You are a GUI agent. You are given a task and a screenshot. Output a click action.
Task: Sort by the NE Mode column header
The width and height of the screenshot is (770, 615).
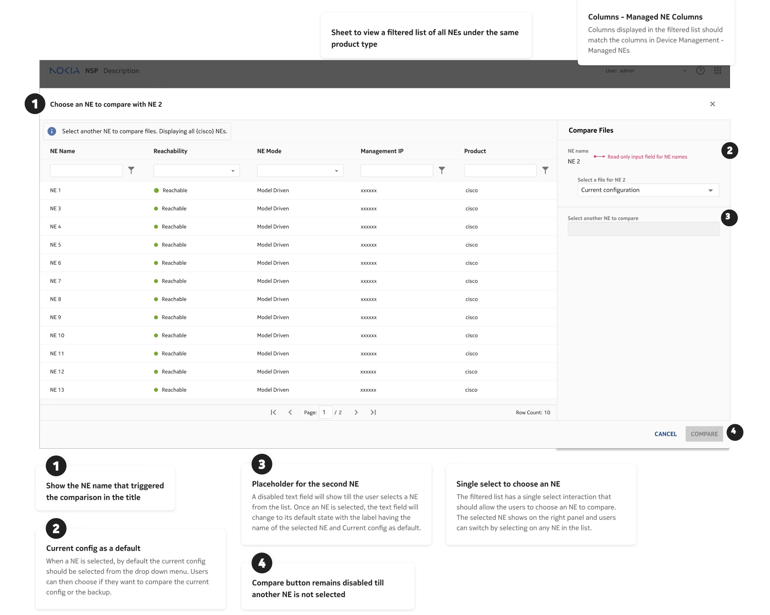[269, 151]
